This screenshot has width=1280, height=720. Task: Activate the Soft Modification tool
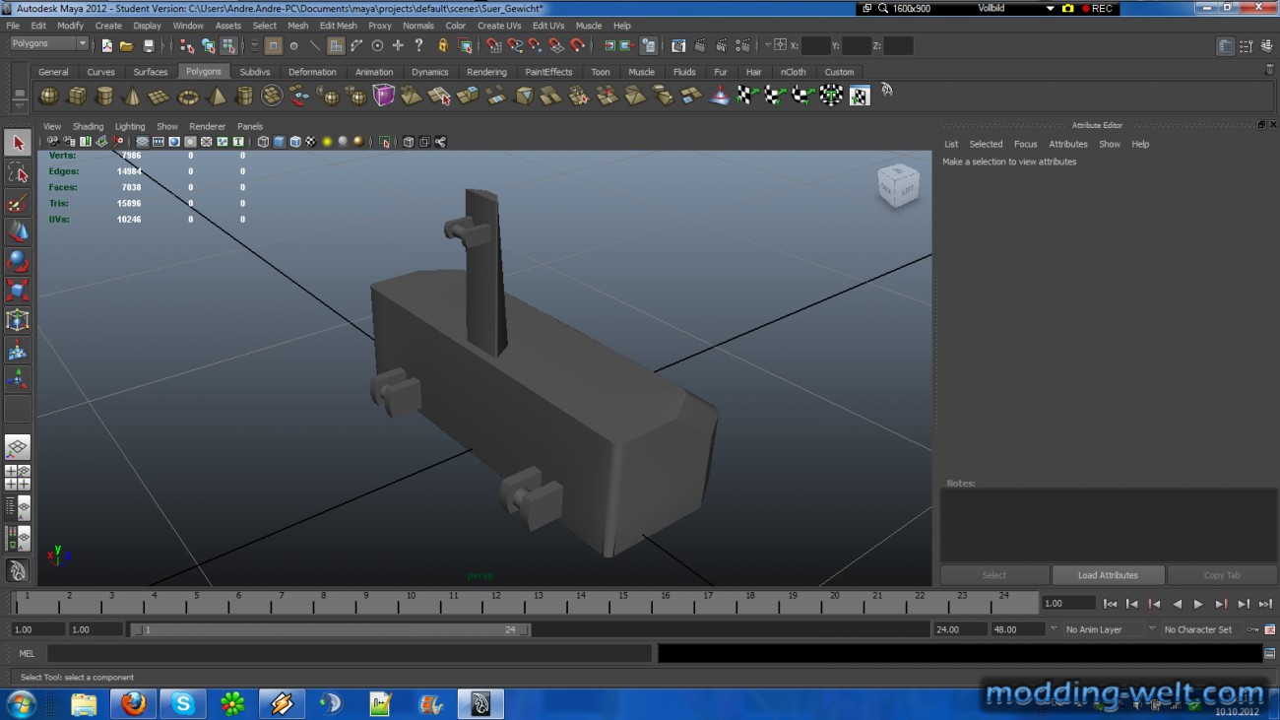click(x=18, y=350)
